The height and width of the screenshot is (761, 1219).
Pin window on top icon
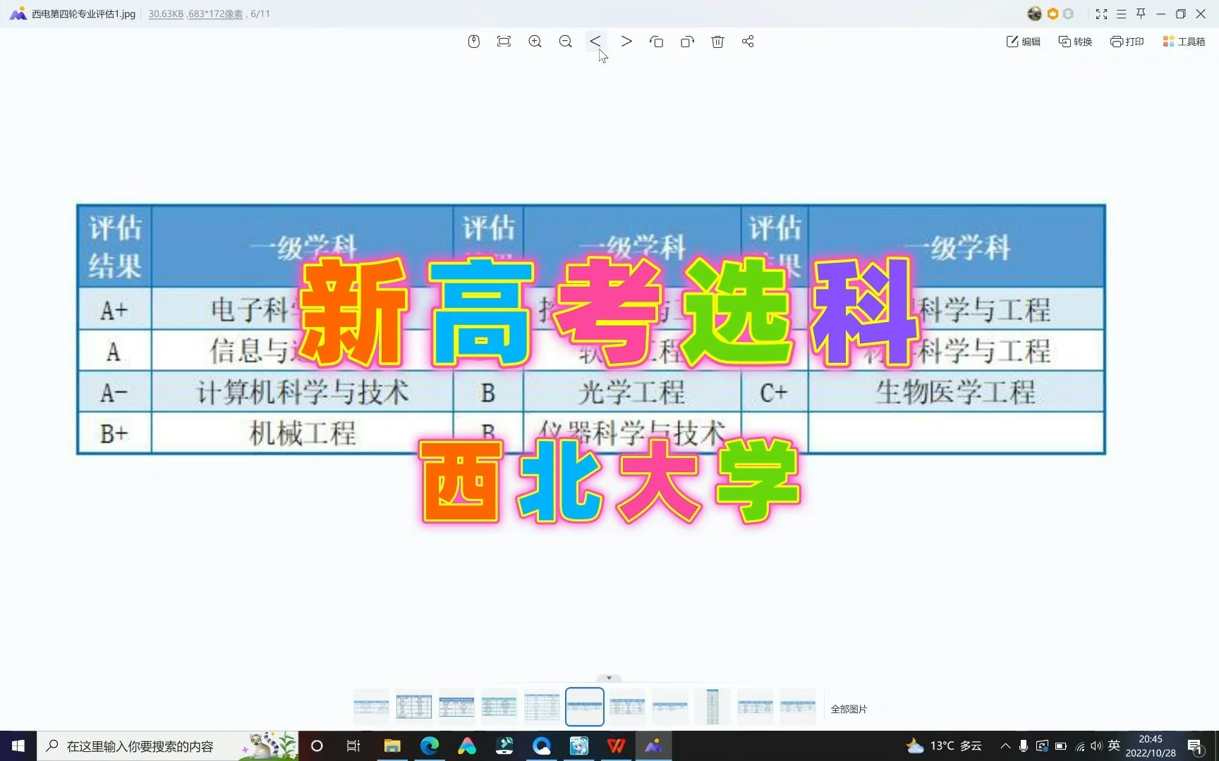1141,13
